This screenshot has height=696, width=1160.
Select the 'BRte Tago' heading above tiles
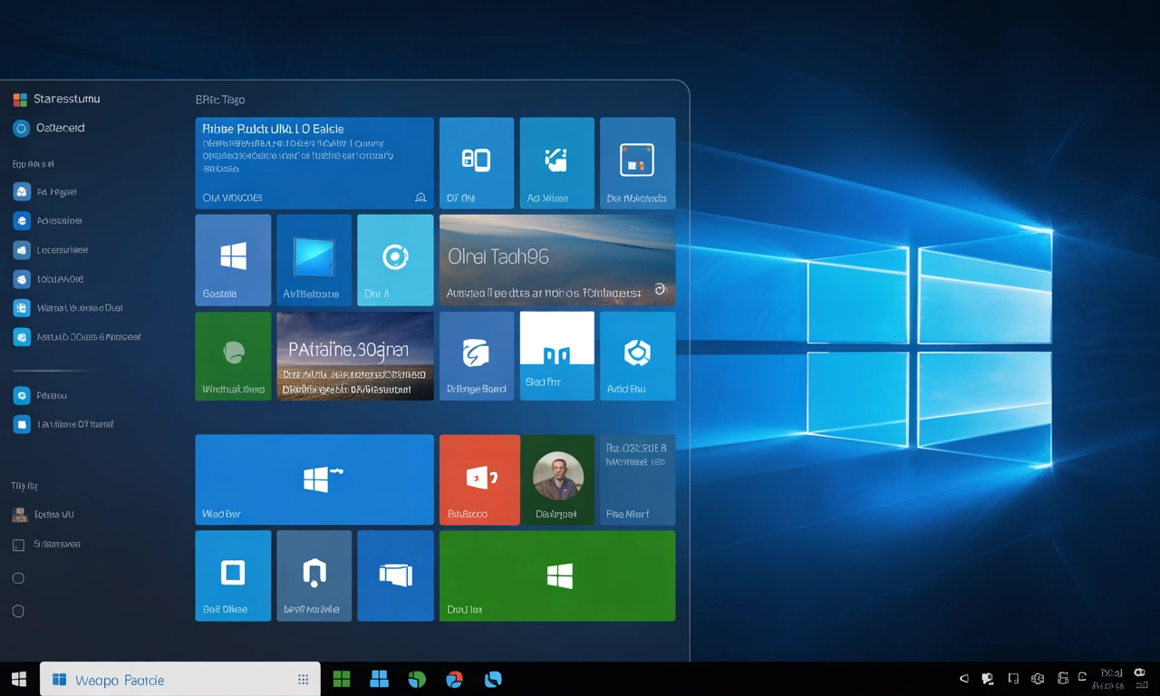(220, 100)
